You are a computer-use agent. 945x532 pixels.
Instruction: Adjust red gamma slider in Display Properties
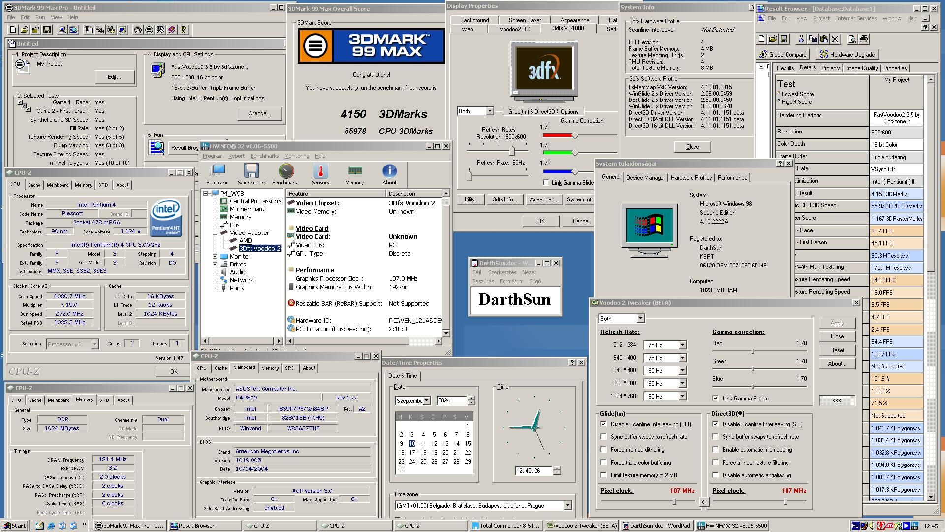(x=574, y=135)
